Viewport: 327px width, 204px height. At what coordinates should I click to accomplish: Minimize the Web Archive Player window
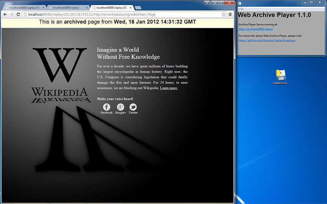[305, 3]
